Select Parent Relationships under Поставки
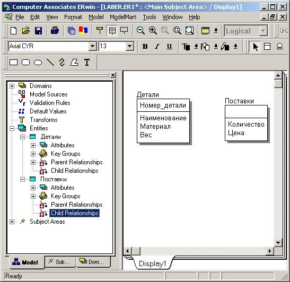The image size is (290, 282). [x=77, y=205]
